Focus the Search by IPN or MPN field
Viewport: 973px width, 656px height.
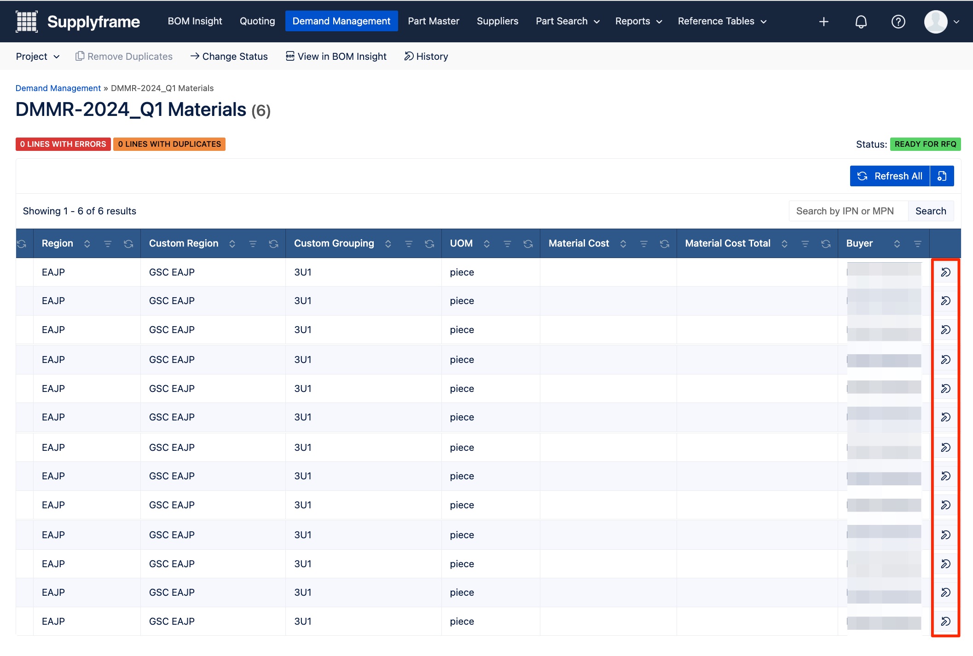848,211
